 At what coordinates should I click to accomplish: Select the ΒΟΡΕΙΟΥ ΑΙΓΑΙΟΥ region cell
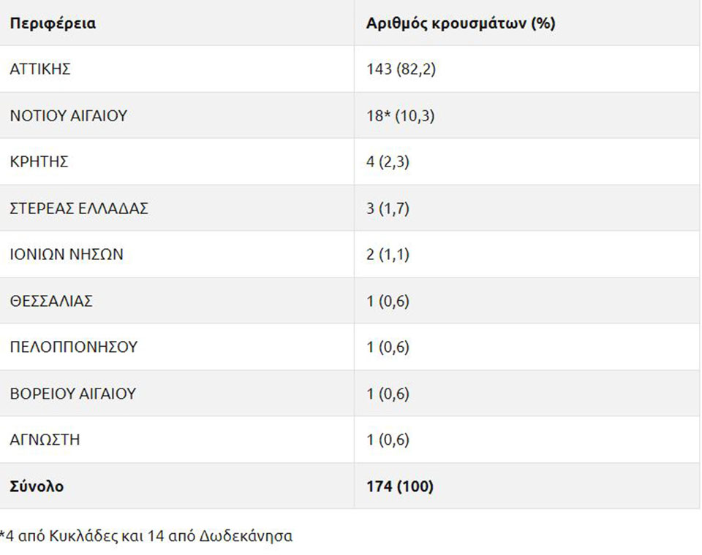[x=73, y=394]
